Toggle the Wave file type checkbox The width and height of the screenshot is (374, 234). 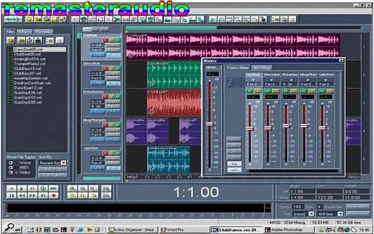[11, 163]
